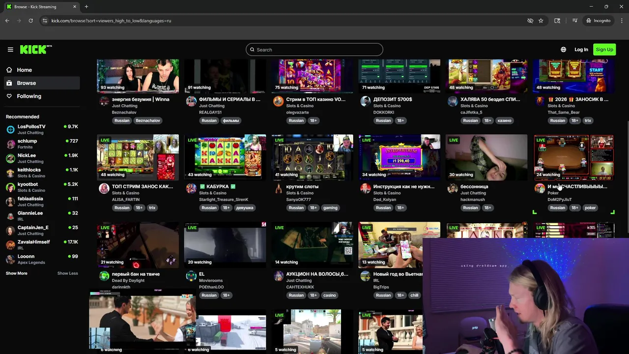Open the new tab plus button
629x354 pixels.
click(x=86, y=7)
